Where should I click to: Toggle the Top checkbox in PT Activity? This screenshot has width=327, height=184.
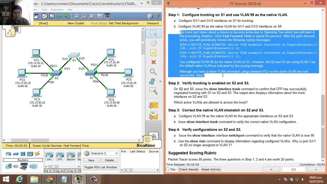click(168, 169)
